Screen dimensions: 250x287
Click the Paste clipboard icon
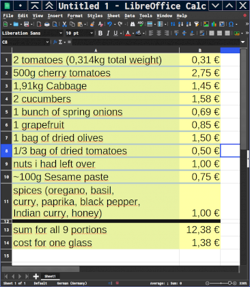click(80, 24)
